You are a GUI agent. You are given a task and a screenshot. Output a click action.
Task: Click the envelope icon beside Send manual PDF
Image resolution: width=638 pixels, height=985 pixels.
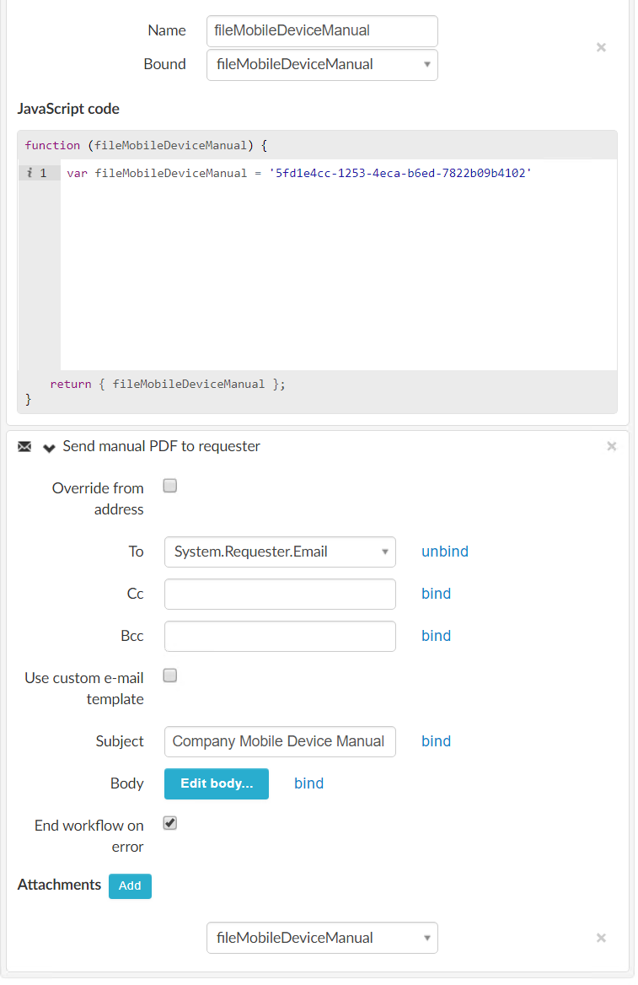(24, 447)
